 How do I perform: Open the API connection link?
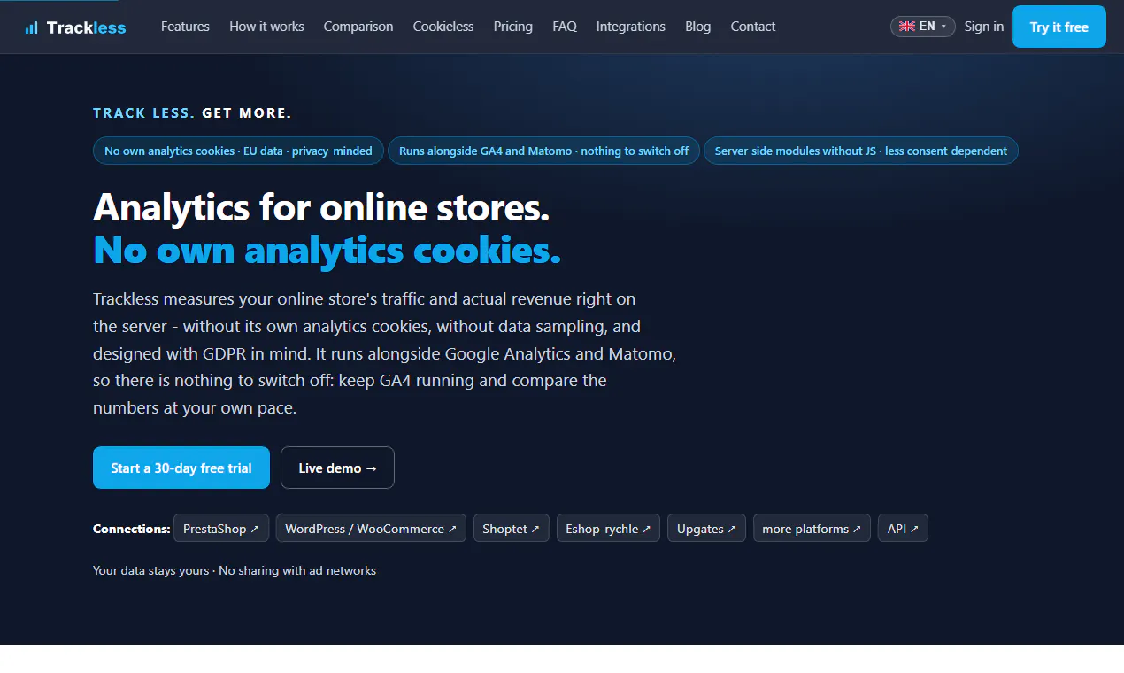coord(903,529)
